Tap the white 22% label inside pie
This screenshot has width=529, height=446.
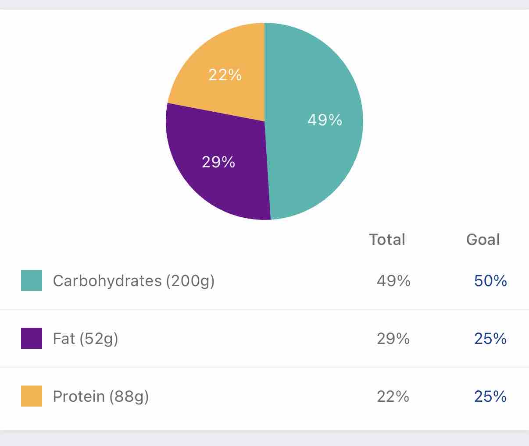225,75
